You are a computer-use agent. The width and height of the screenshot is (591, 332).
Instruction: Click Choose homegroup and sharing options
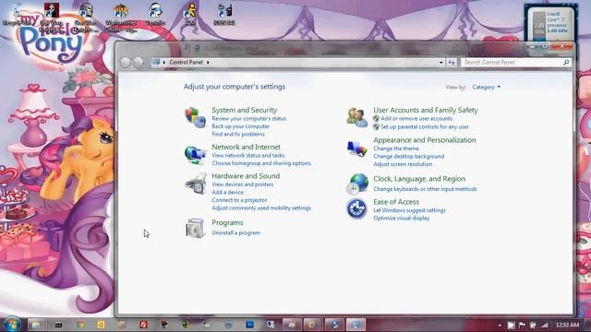261,163
